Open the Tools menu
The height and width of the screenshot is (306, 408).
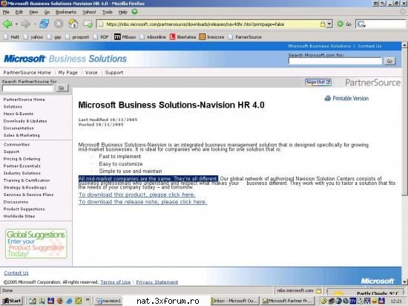(108, 12)
